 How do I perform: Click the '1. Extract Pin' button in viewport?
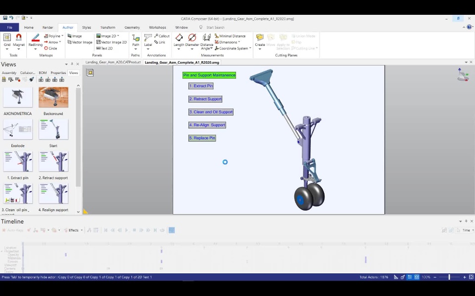(x=201, y=86)
